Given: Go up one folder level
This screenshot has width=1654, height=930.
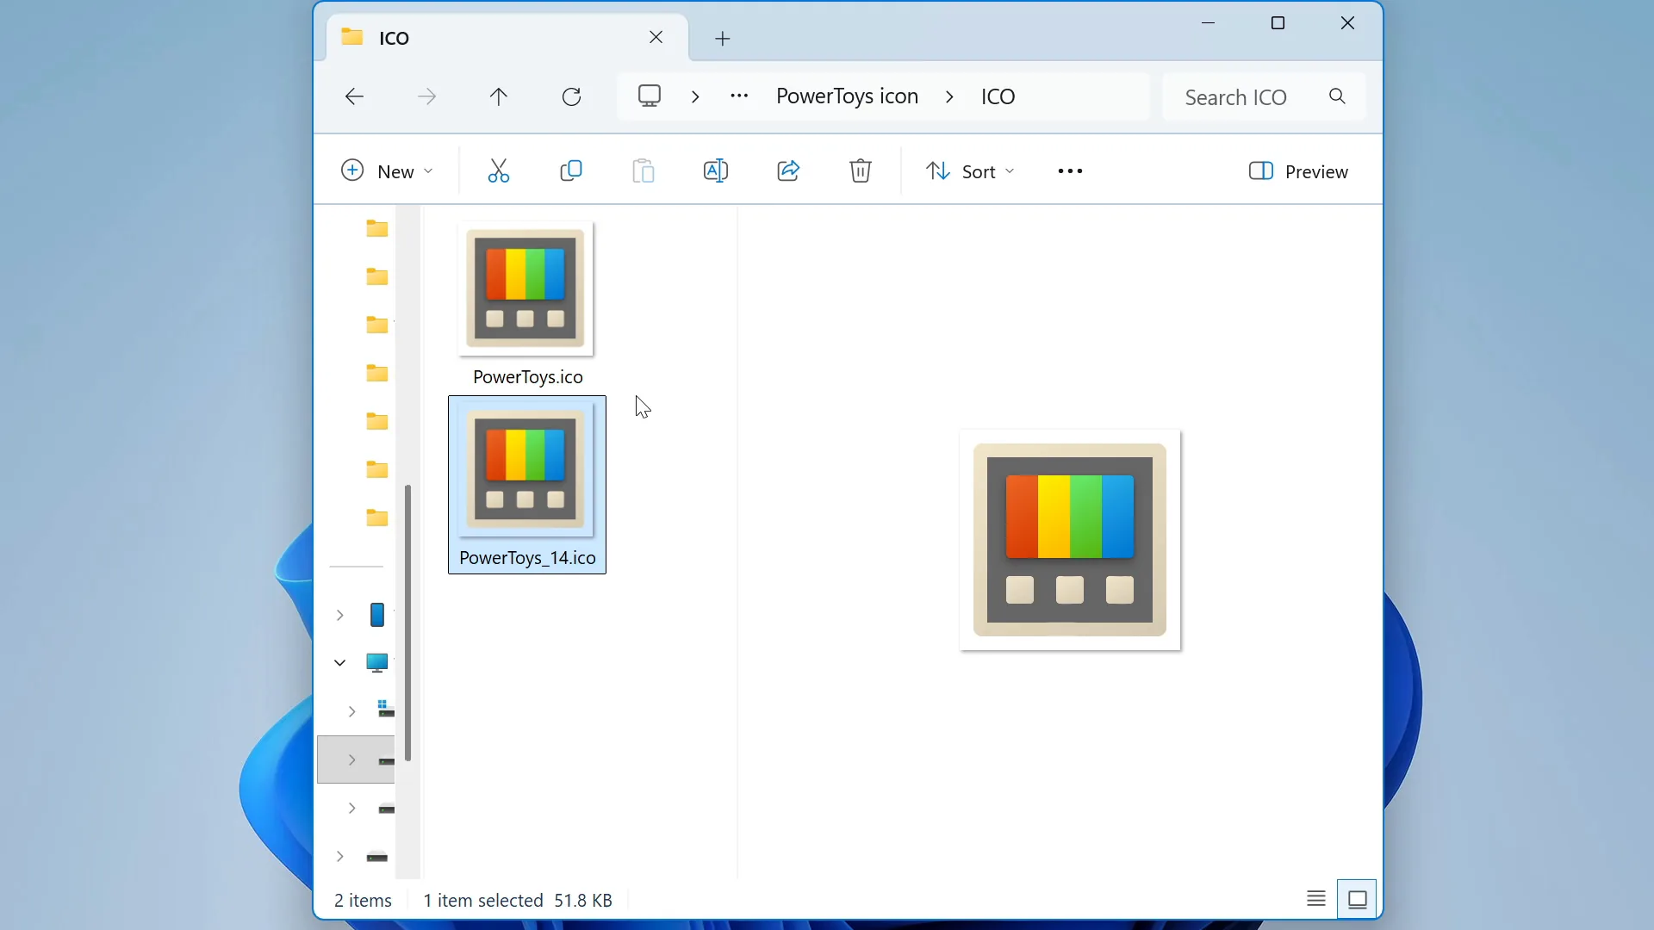Looking at the screenshot, I should point(499,96).
